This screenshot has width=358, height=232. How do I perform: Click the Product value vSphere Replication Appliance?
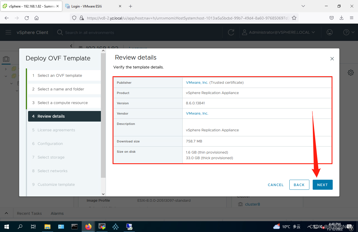tap(212, 93)
